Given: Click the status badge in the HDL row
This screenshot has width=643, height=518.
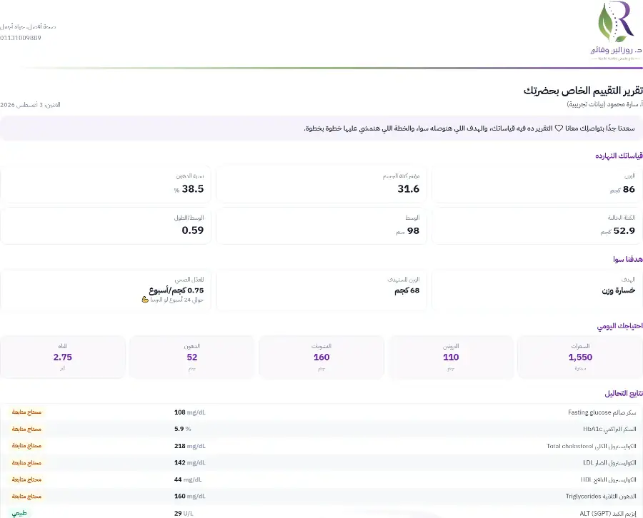Looking at the screenshot, I should tap(26, 479).
